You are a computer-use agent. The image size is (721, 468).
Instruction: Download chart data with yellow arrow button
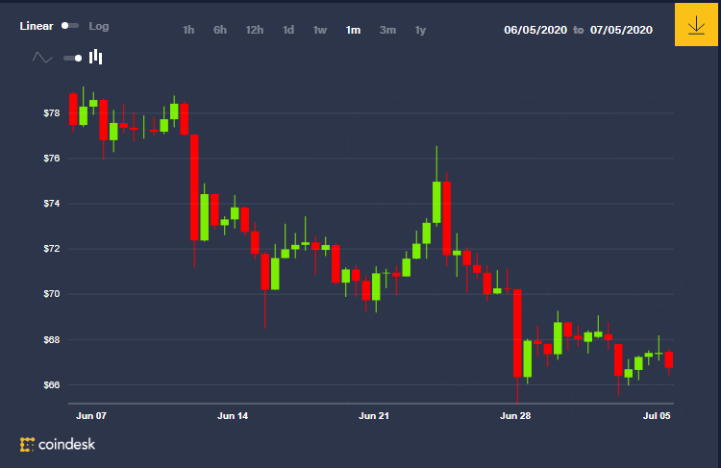point(696,25)
